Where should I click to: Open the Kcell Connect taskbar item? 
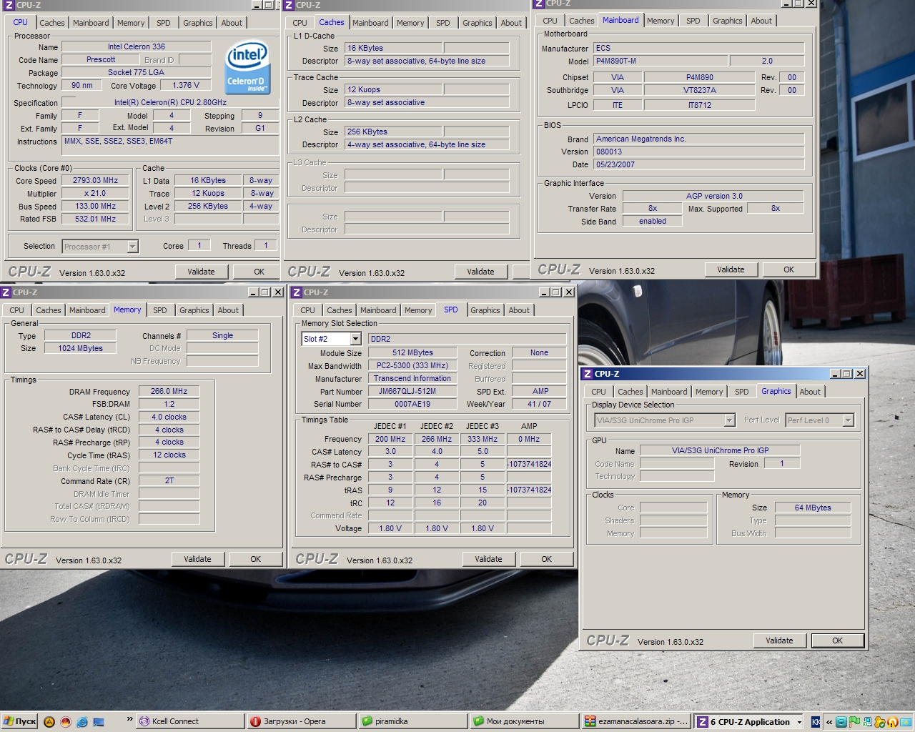point(189,721)
